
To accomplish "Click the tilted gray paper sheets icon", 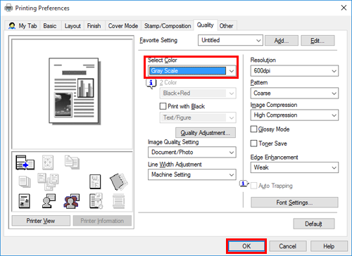I will [x=119, y=181].
